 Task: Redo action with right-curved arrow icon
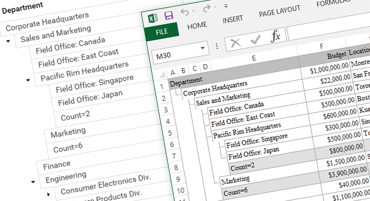tap(207, 9)
